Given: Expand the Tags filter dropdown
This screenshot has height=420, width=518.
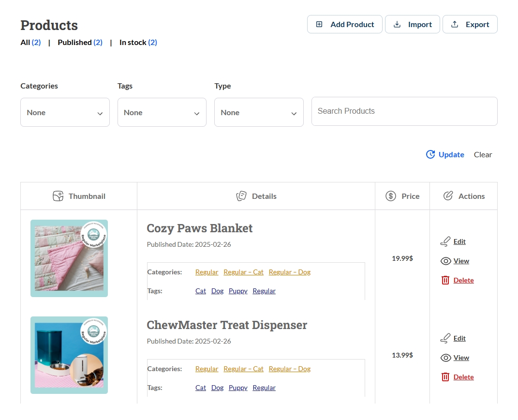Looking at the screenshot, I should click(x=162, y=112).
